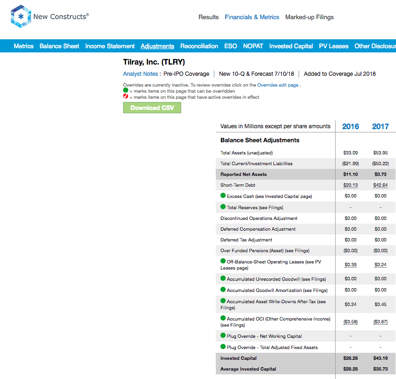Click 2017 Average Invested Capital value $35.73
This screenshot has height=379, width=396.
[381, 369]
